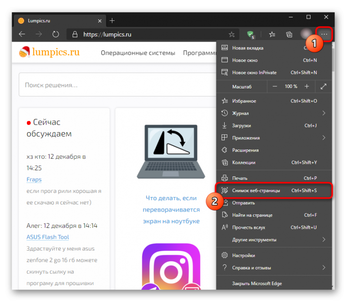Click the lumpics.ru site logo
Image resolution: width=347 pixels, height=302 pixels.
click(49, 52)
